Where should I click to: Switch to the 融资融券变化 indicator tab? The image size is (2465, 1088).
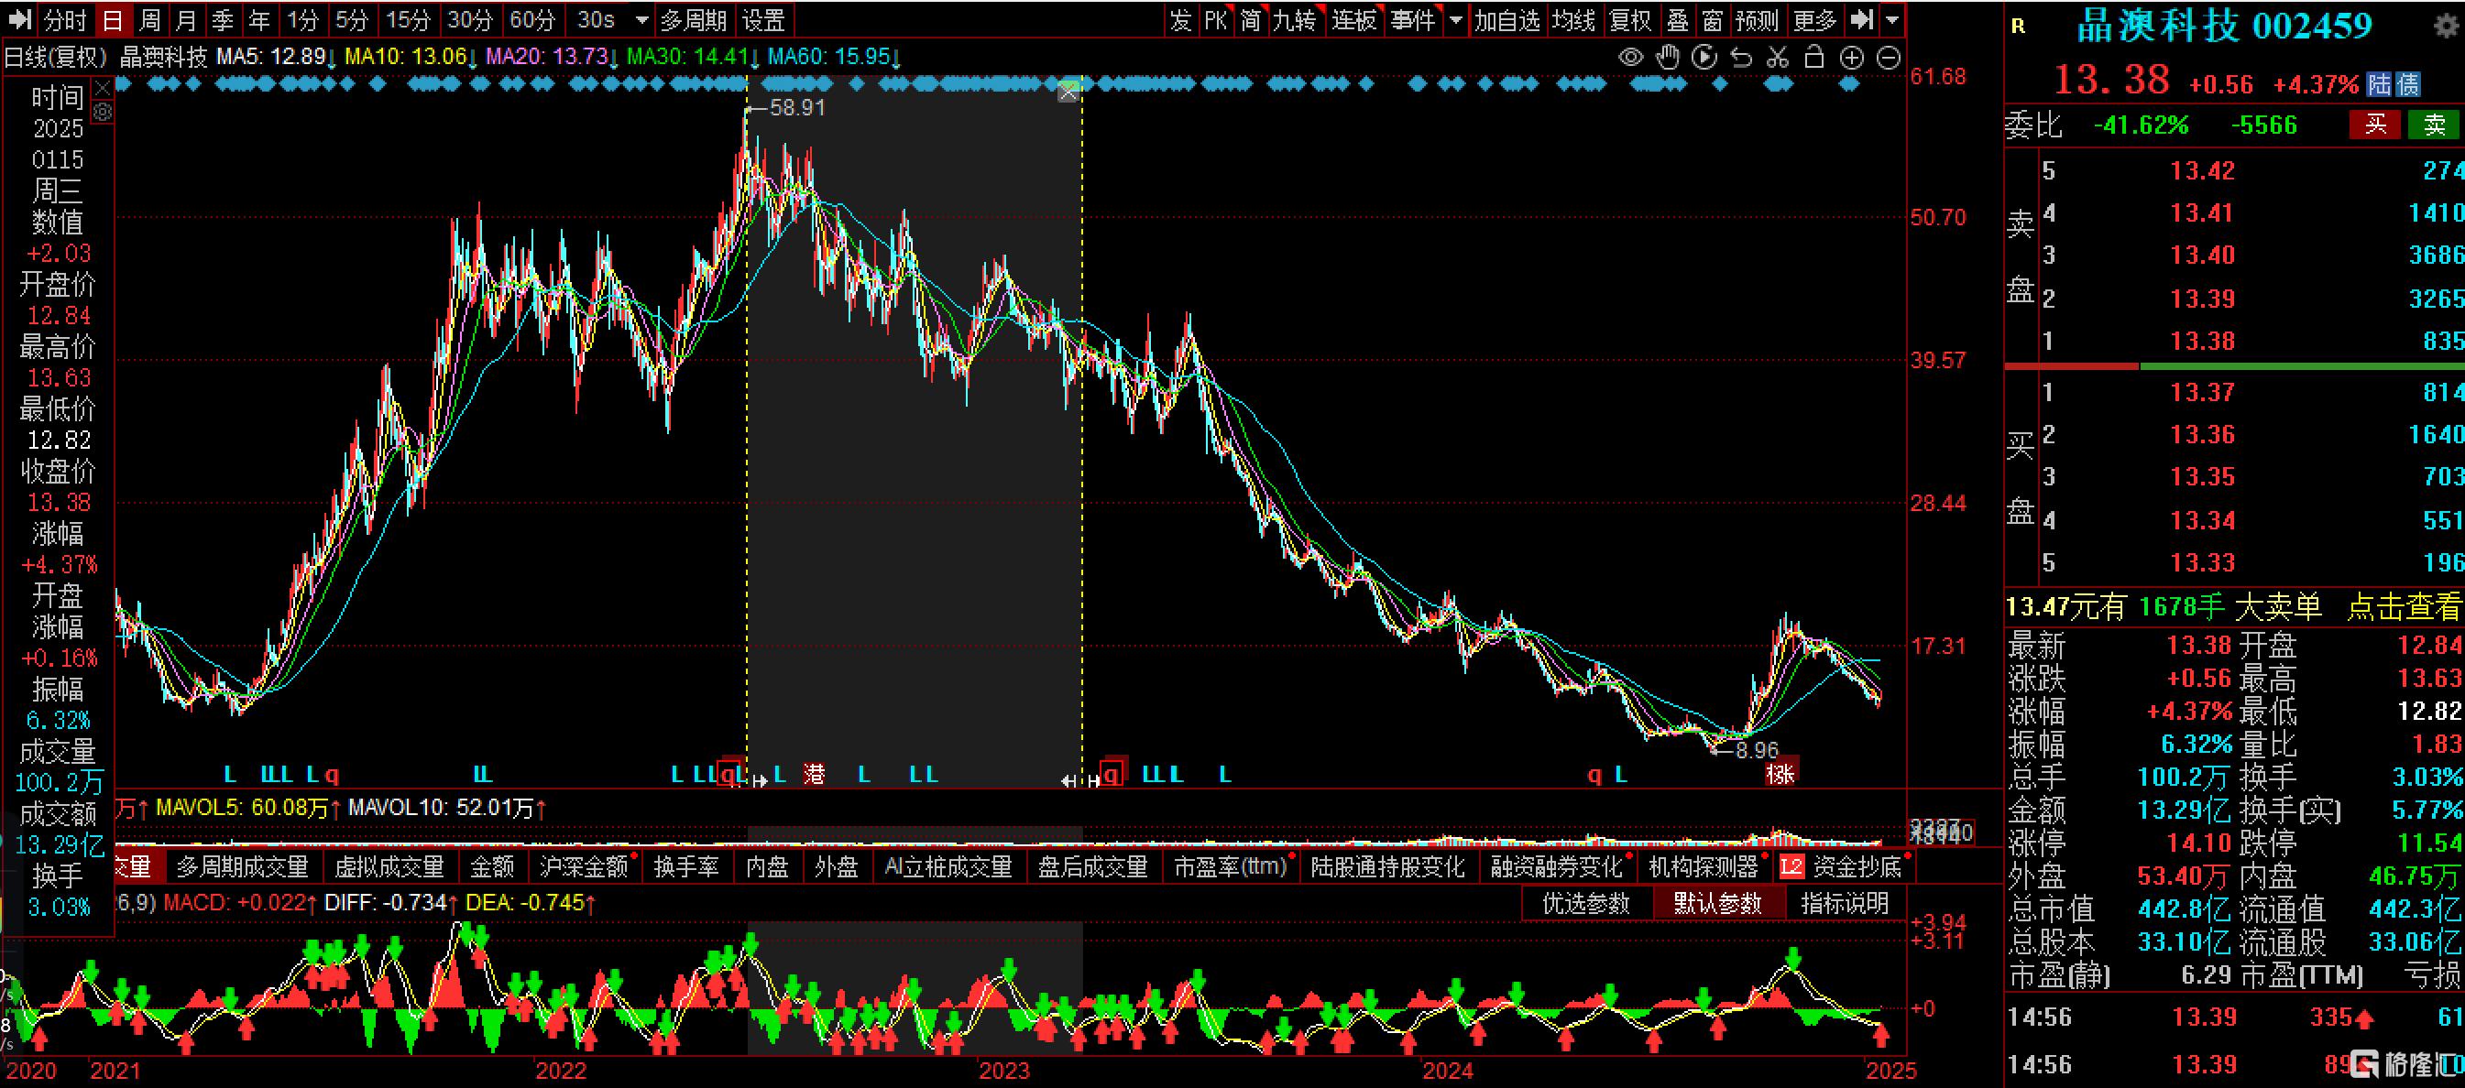1557,867
